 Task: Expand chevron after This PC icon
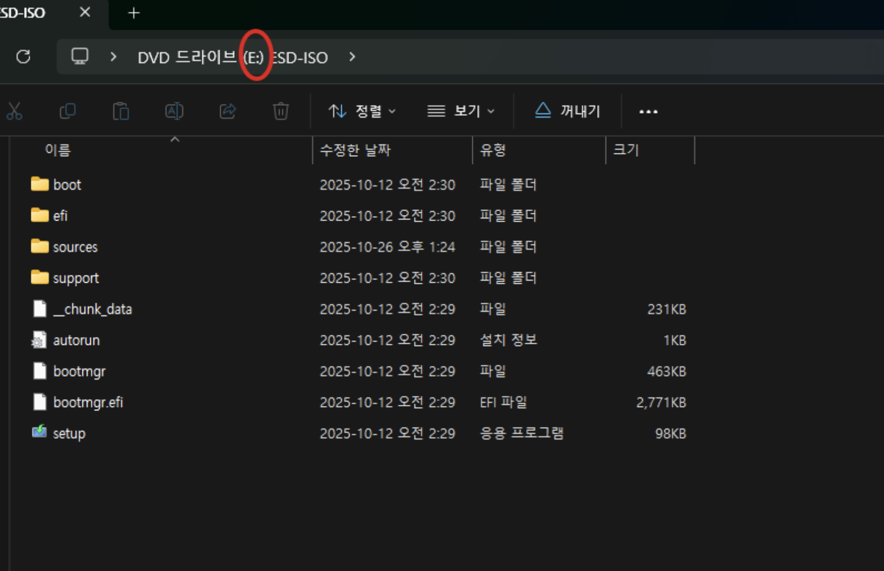pos(113,57)
